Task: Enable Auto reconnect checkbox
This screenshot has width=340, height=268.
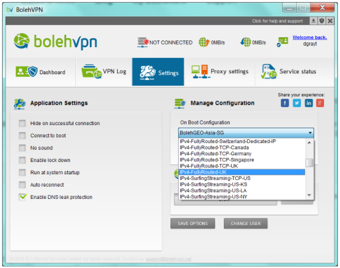Action: (22, 185)
